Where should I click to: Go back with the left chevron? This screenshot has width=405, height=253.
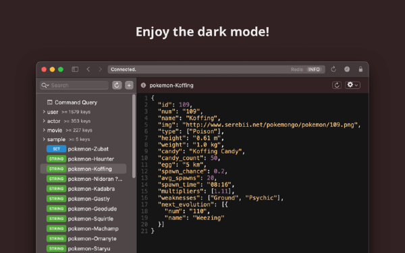[88, 69]
